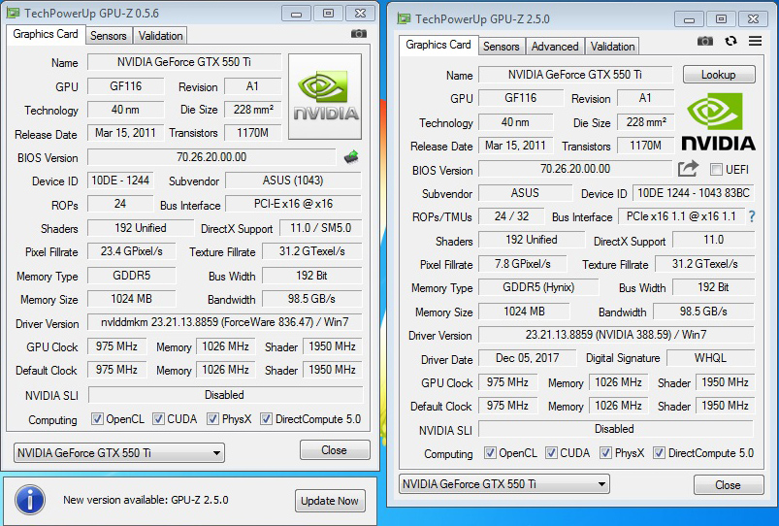The height and width of the screenshot is (526, 779).
Task: Click Subvendor value ASUS (1043)
Action: pyautogui.click(x=293, y=181)
